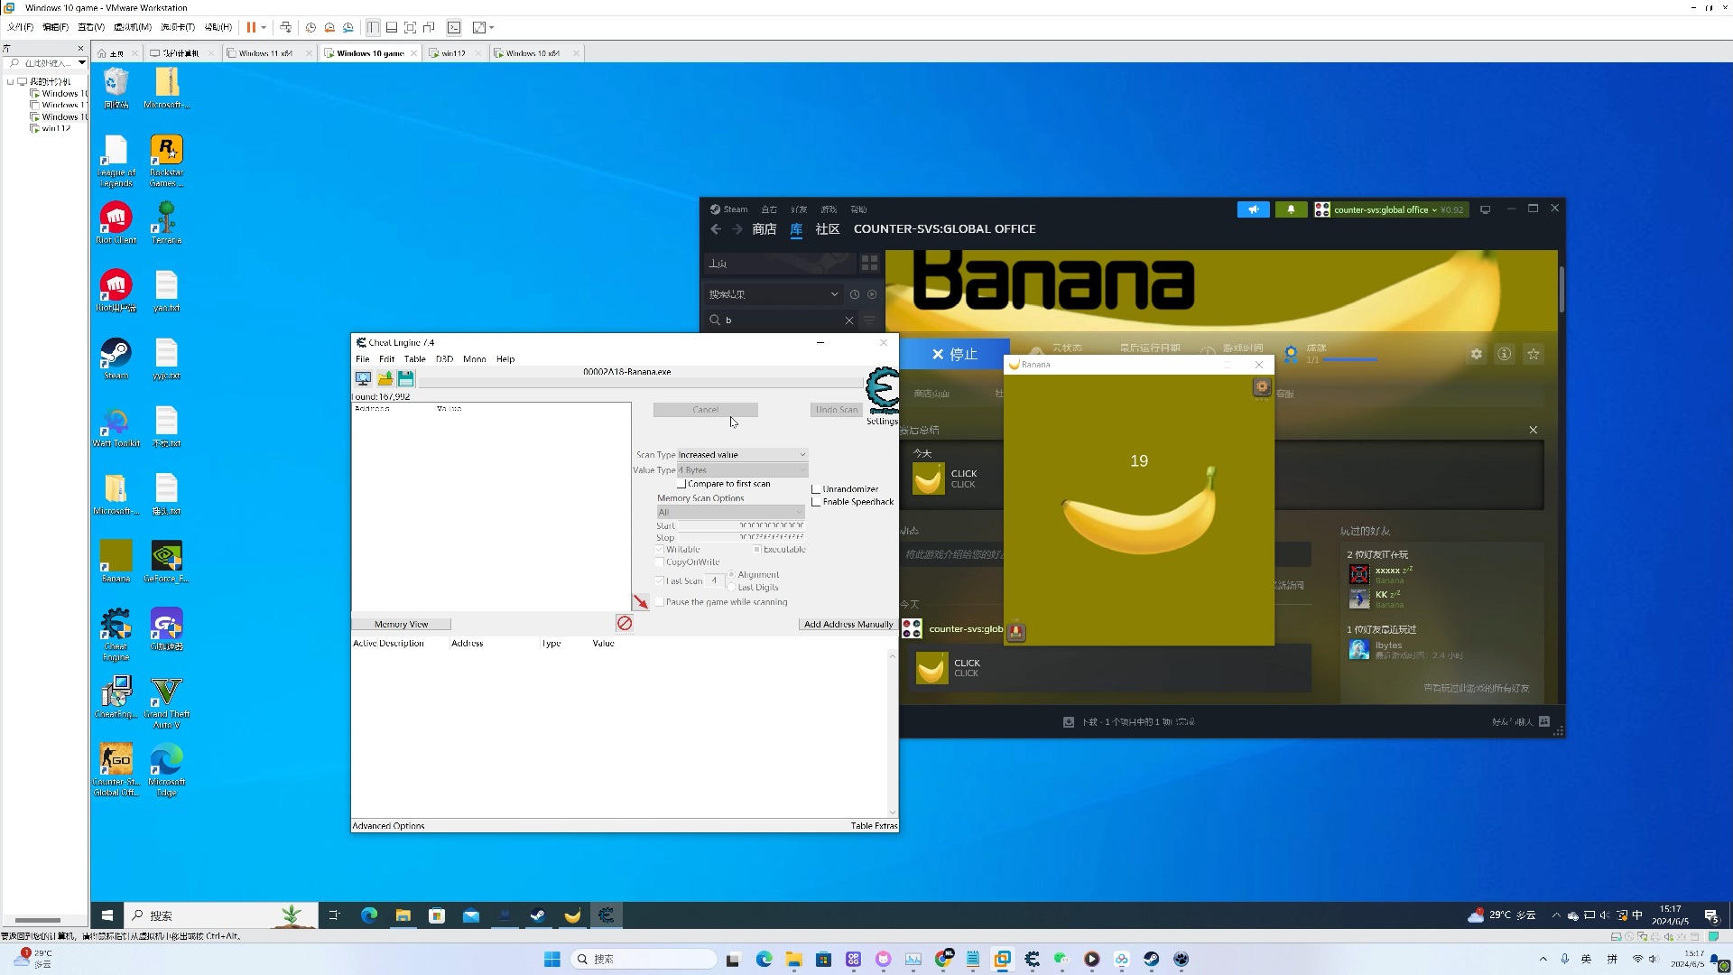The height and width of the screenshot is (975, 1733).
Task: Open the Memory Scan Options dropdown
Action: click(x=730, y=513)
